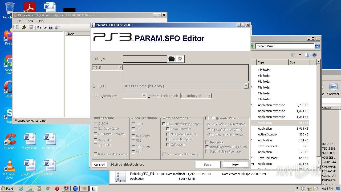Open CCleaner desktop shortcut
The height and width of the screenshot is (192, 341).
pos(10,141)
